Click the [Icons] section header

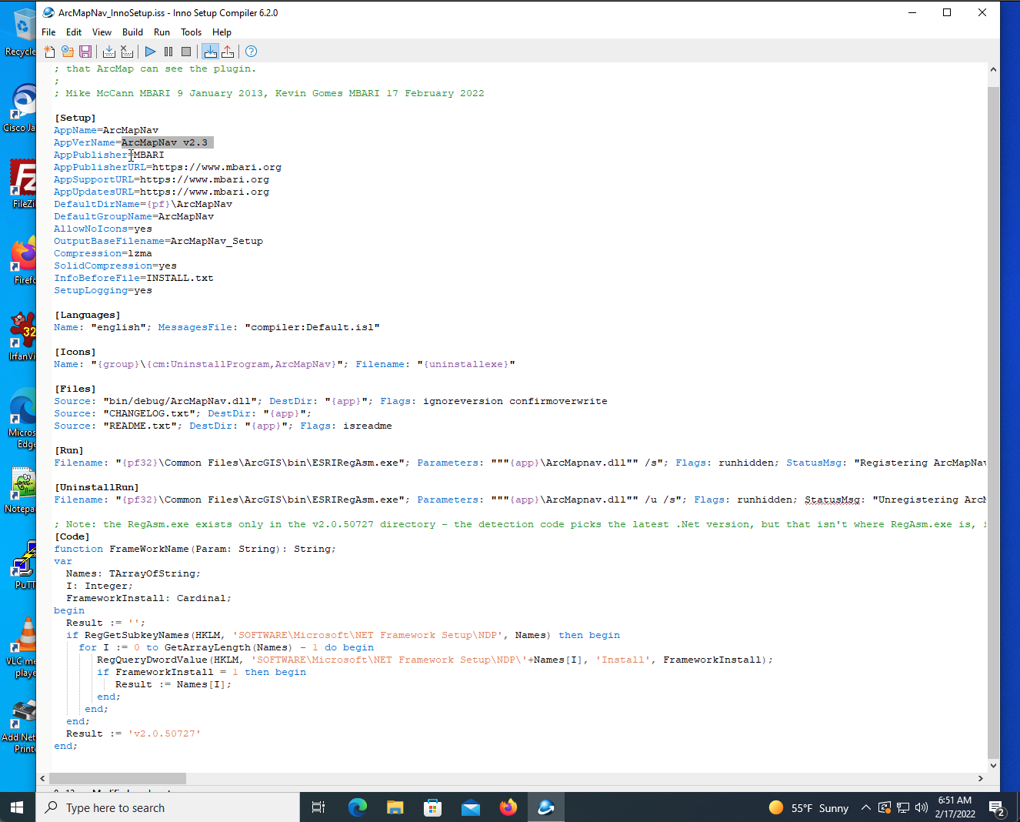(x=75, y=352)
